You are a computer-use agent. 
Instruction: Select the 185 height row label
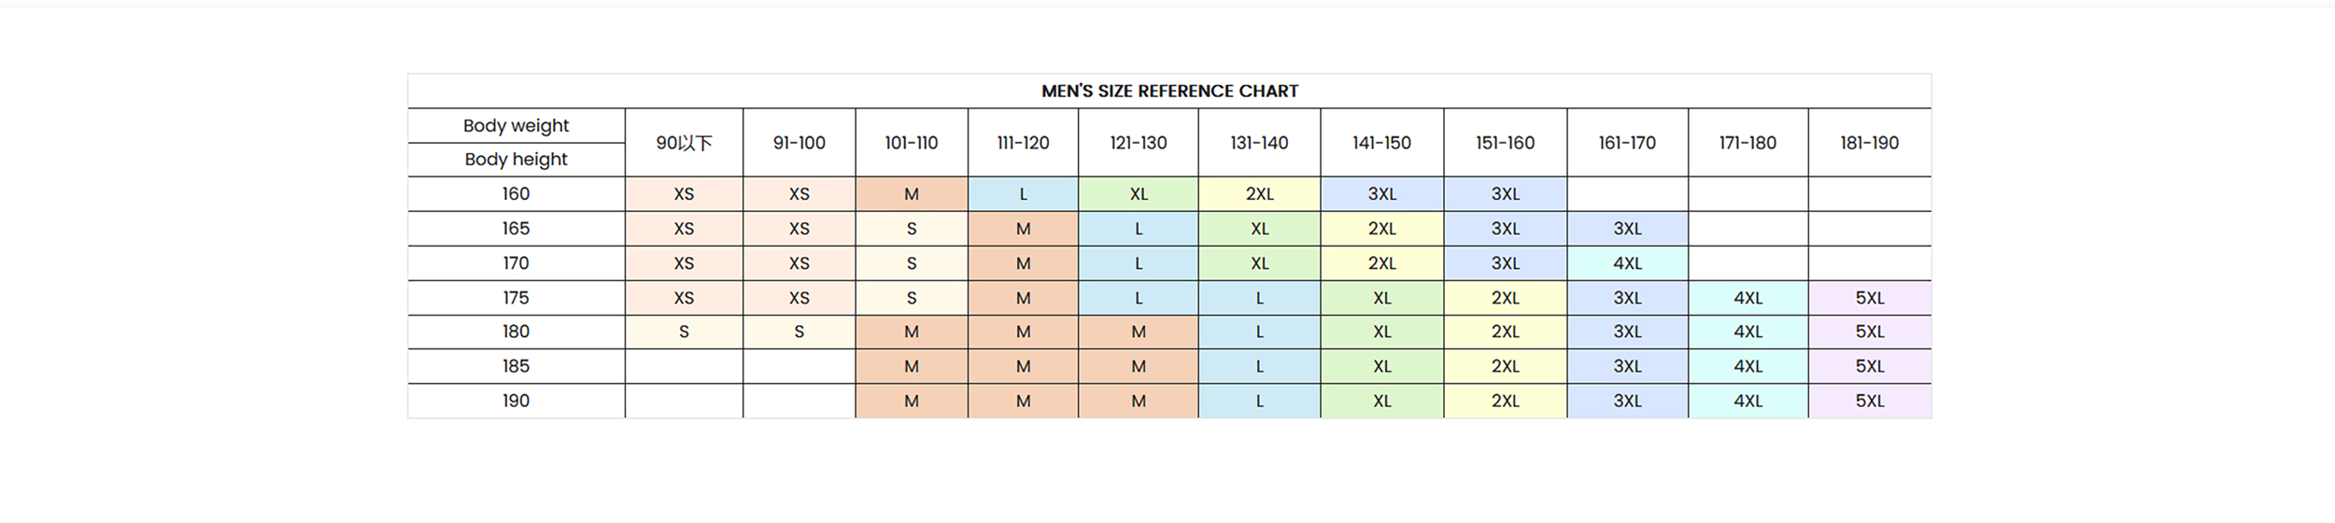tap(516, 366)
